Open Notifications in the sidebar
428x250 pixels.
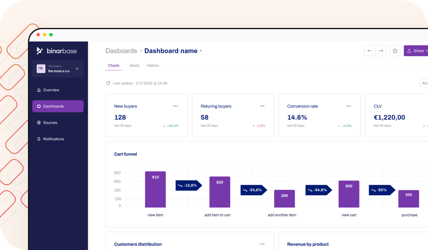(58, 139)
